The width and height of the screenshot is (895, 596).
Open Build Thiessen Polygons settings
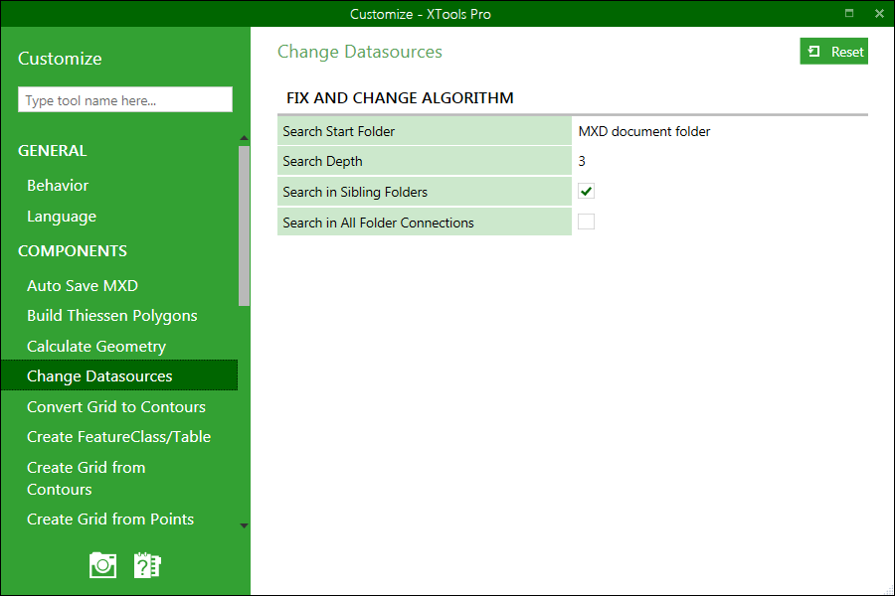pyautogui.click(x=111, y=315)
